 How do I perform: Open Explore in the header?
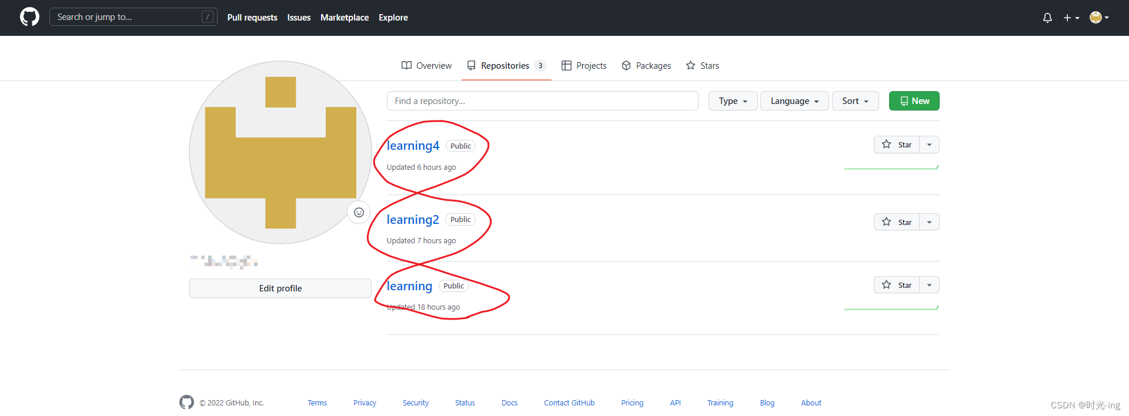[x=393, y=18]
